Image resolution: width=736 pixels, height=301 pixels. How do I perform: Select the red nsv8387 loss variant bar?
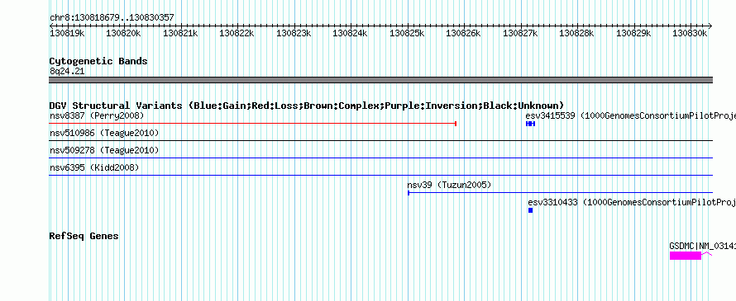click(x=253, y=123)
